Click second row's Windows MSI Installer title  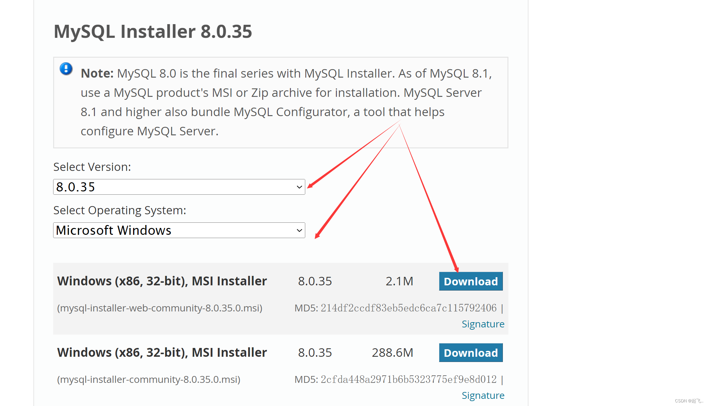[162, 353]
